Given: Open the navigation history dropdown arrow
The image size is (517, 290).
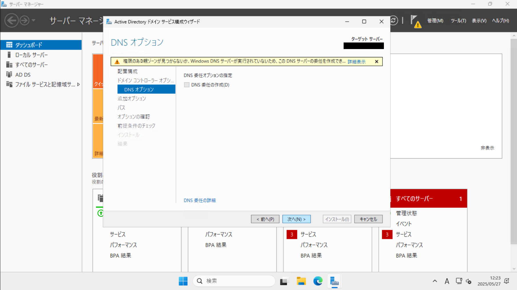Looking at the screenshot, I should click(x=33, y=20).
